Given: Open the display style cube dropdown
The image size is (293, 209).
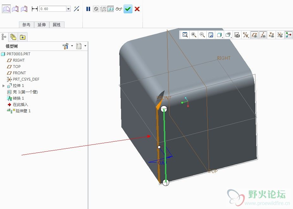Looking at the screenshot, I should (220, 35).
